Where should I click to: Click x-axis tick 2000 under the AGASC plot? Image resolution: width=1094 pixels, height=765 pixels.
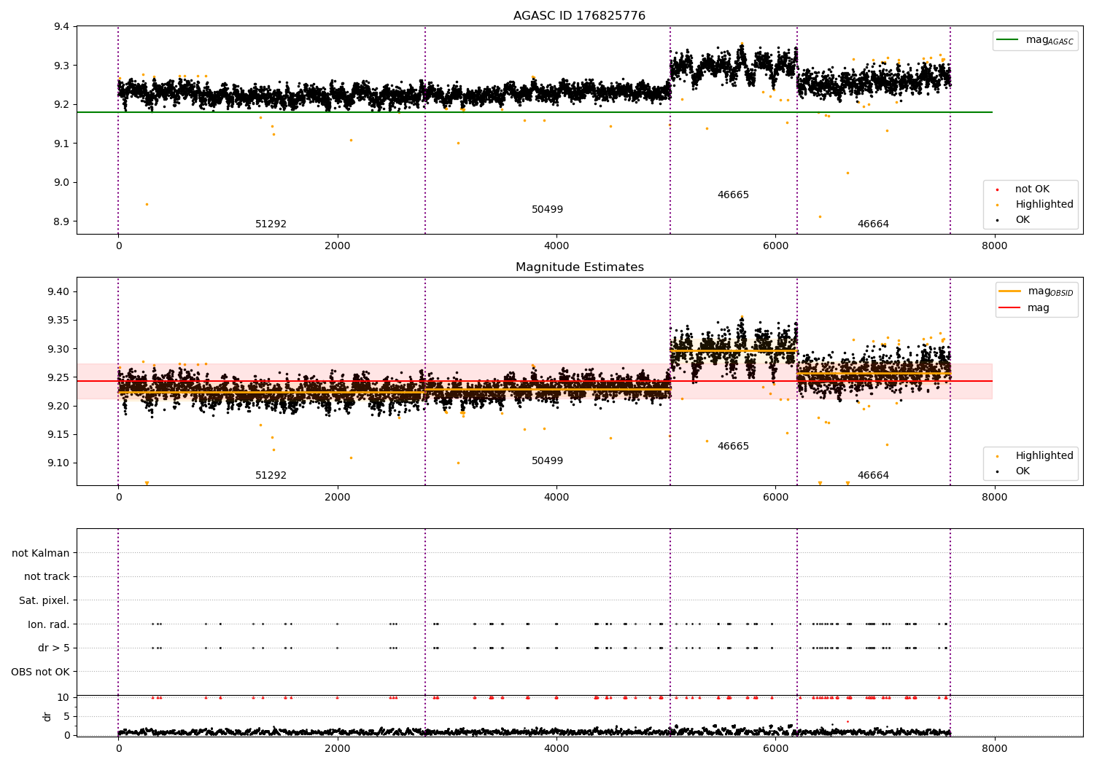[338, 246]
